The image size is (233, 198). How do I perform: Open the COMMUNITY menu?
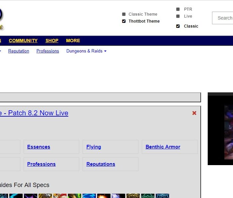[23, 41]
